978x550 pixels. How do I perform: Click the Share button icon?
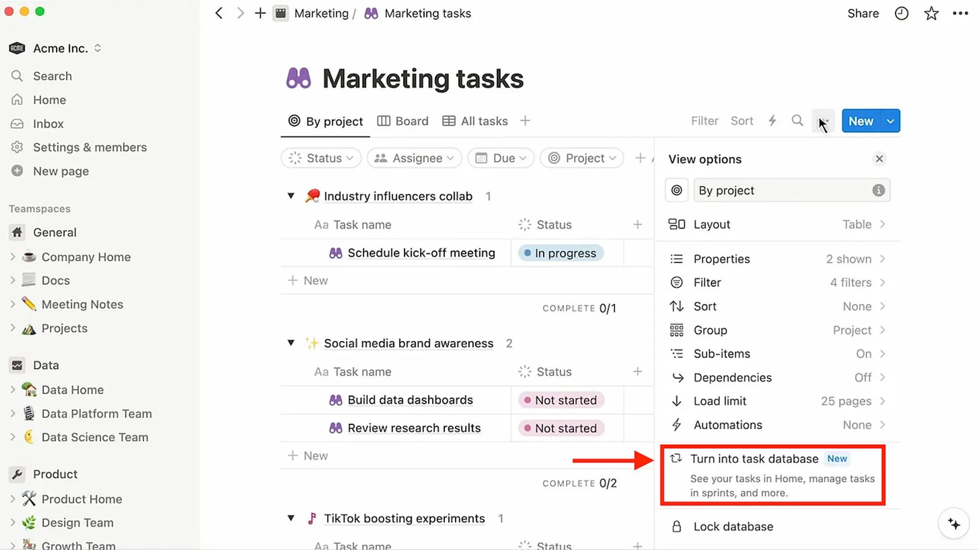click(x=863, y=13)
